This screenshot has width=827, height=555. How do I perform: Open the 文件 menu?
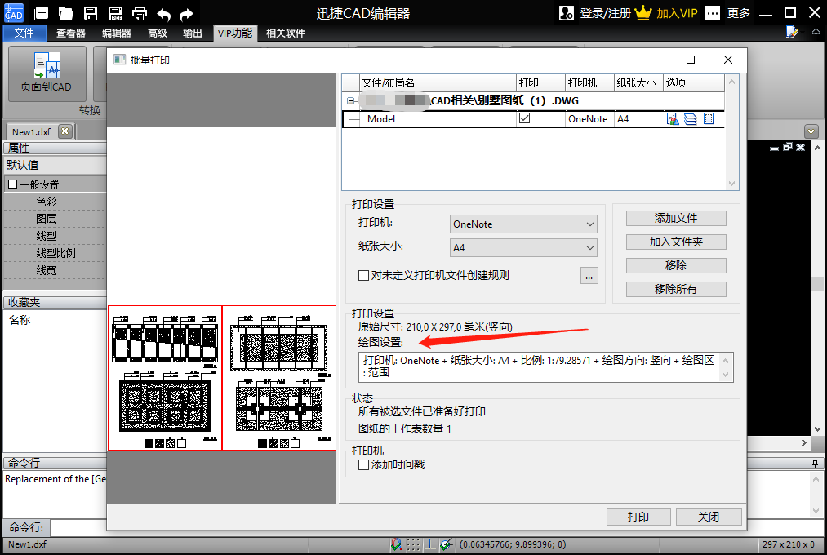pos(24,33)
